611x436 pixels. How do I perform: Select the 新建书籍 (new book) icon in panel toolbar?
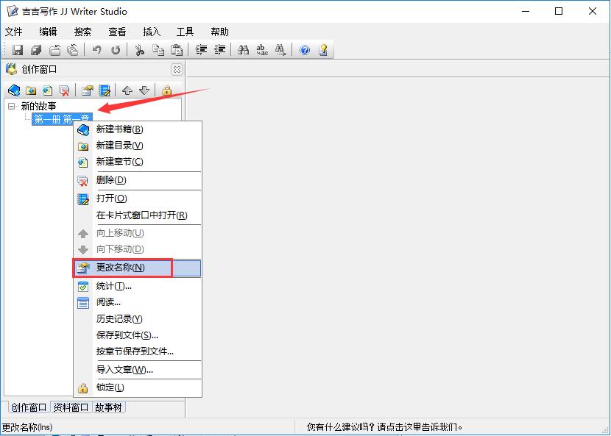point(13,90)
